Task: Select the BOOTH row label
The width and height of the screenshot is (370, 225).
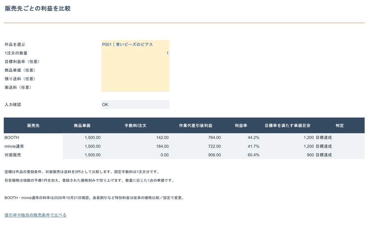Action: click(x=12, y=138)
